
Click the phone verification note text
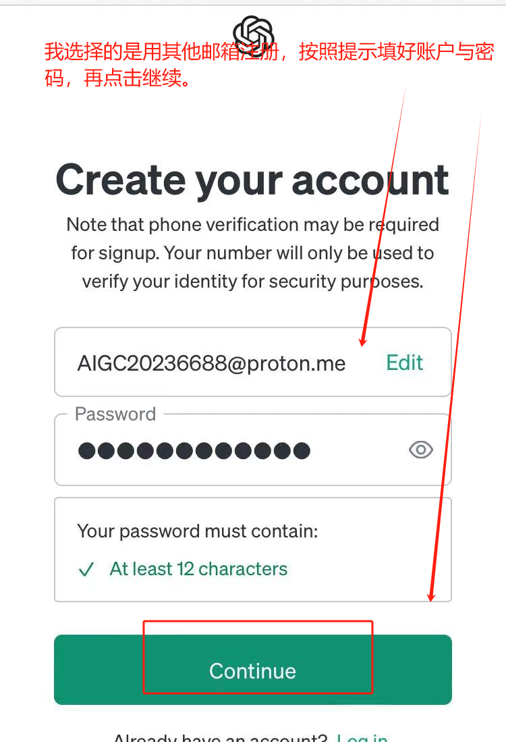(252, 253)
